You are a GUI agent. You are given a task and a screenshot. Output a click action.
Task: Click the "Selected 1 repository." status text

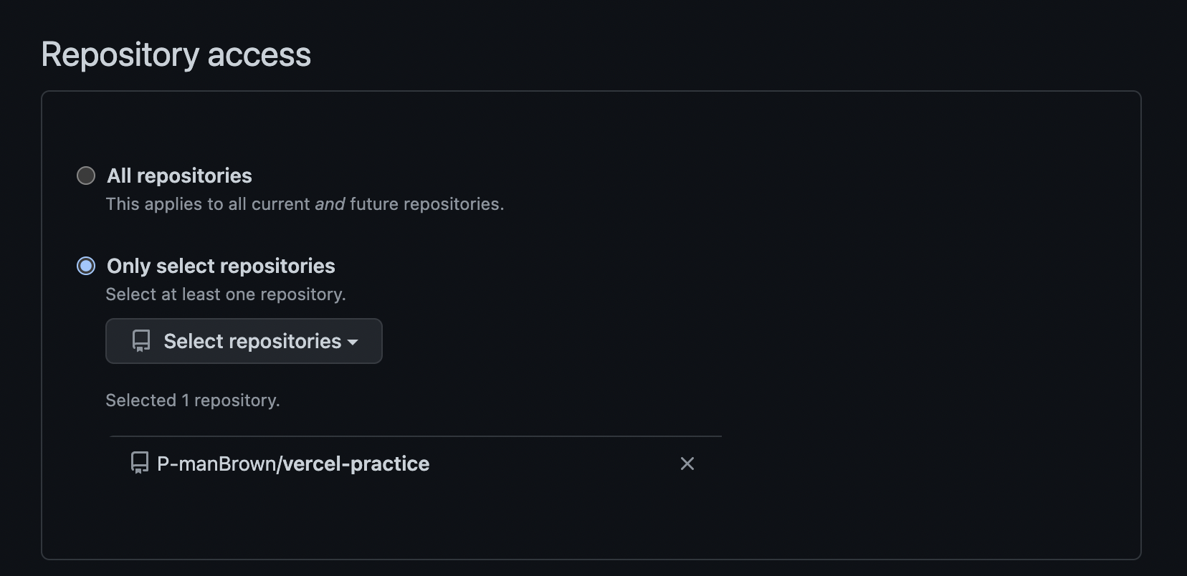pyautogui.click(x=193, y=400)
